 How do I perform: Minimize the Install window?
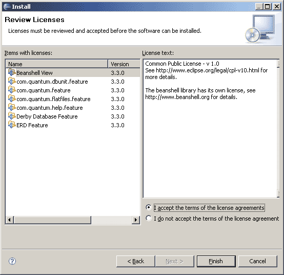point(259,7)
